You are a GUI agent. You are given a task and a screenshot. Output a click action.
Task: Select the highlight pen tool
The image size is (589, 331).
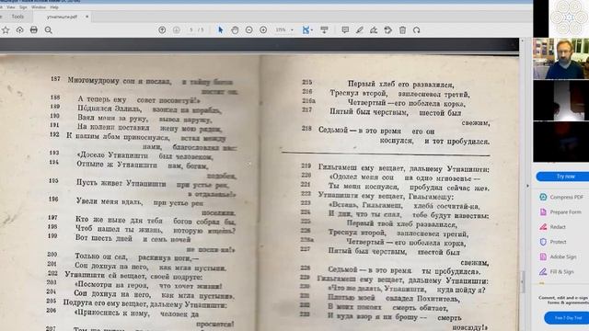[360, 30]
